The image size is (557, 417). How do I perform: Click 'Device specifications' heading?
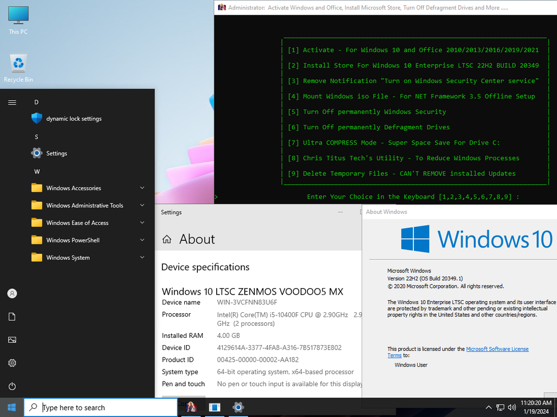pyautogui.click(x=205, y=267)
